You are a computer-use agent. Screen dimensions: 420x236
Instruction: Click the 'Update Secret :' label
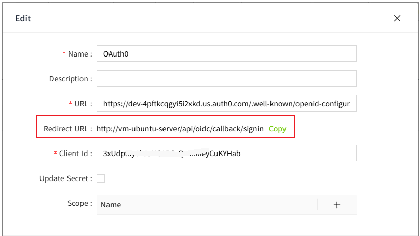click(66, 178)
